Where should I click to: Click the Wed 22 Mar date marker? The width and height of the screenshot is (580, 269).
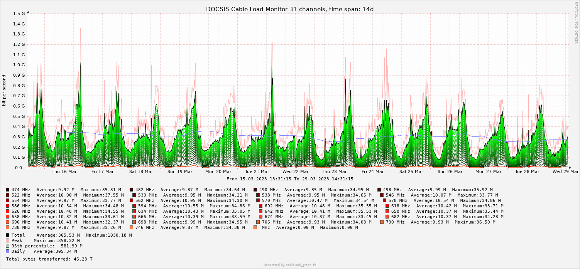point(296,172)
